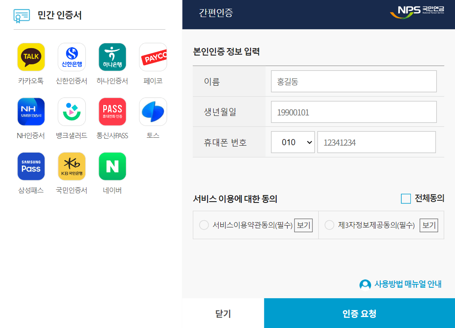Select the Naver certificate icon
Image resolution: width=455 pixels, height=328 pixels.
tap(112, 166)
